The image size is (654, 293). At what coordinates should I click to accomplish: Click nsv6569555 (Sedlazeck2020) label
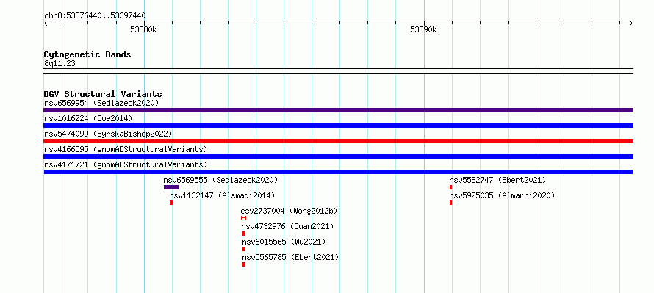220,180
